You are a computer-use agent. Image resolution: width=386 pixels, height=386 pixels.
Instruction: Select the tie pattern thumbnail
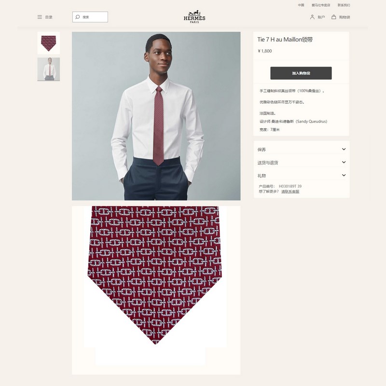pos(49,43)
